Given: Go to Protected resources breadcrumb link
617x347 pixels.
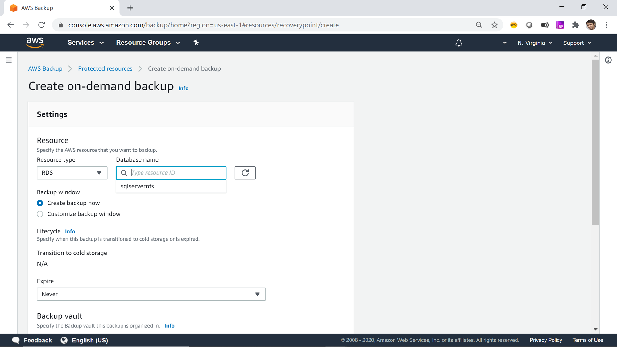Looking at the screenshot, I should point(105,68).
